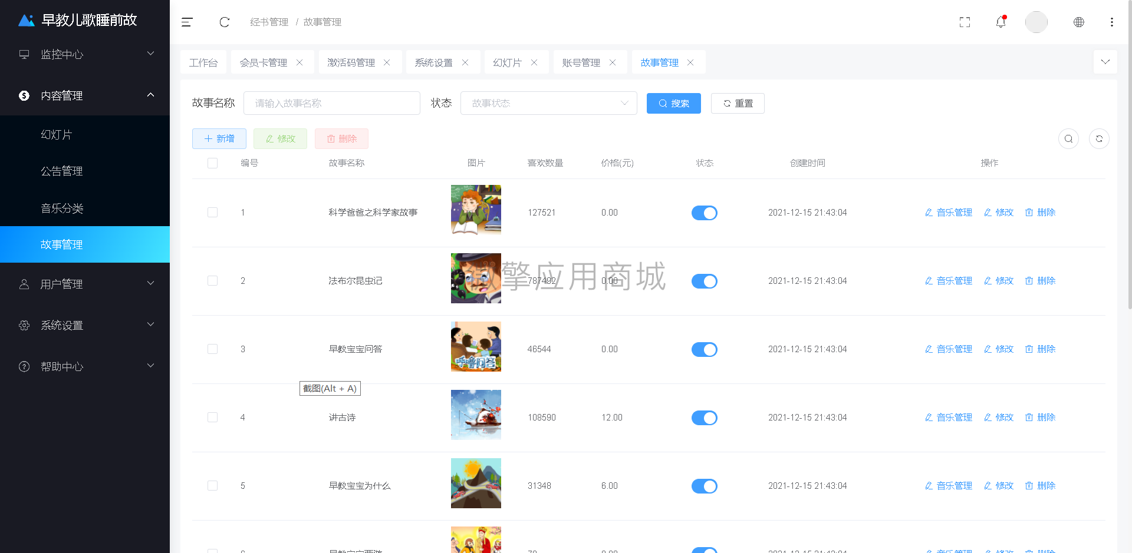Open the user avatar menu

click(x=1036, y=22)
